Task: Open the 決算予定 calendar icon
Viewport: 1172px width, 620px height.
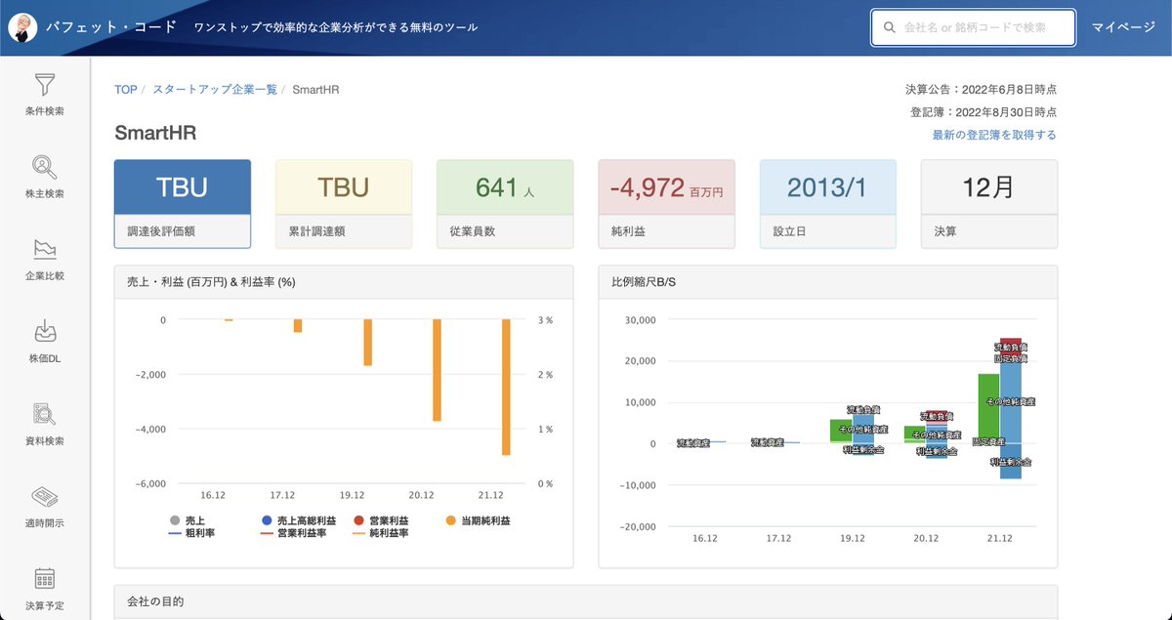Action: click(45, 579)
